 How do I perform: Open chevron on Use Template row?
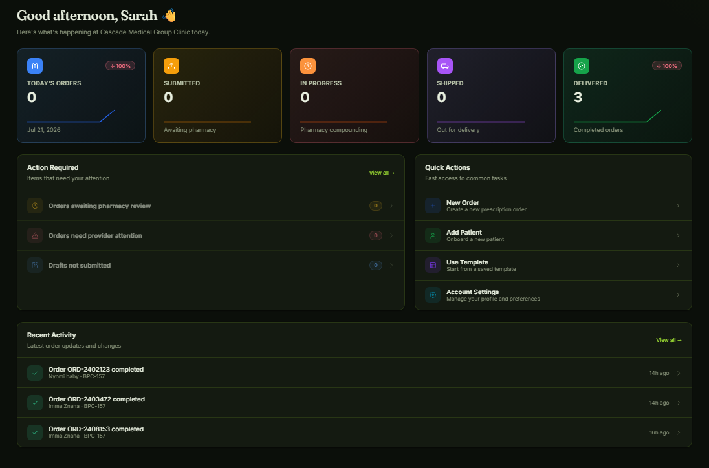678,265
